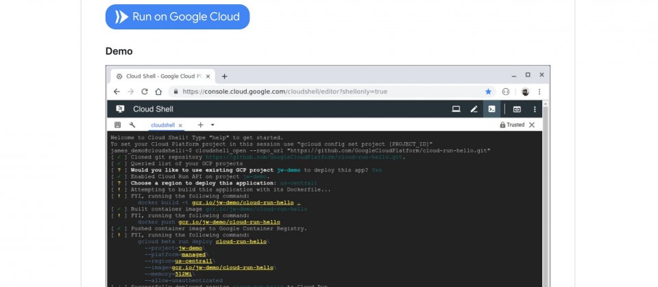Click the 'docker push gcr.io/jw-demo/cloud-run-hello' line
The image size is (658, 287).
click(209, 221)
